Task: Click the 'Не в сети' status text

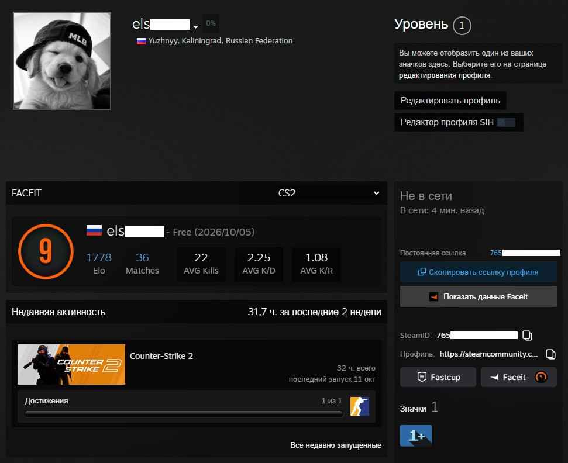Action: [426, 196]
